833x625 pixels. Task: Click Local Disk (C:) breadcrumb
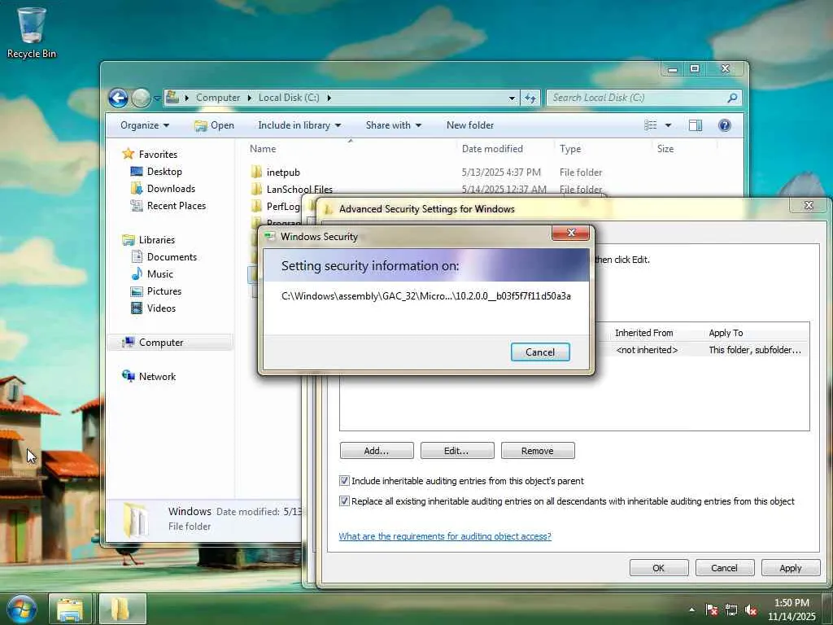click(289, 98)
